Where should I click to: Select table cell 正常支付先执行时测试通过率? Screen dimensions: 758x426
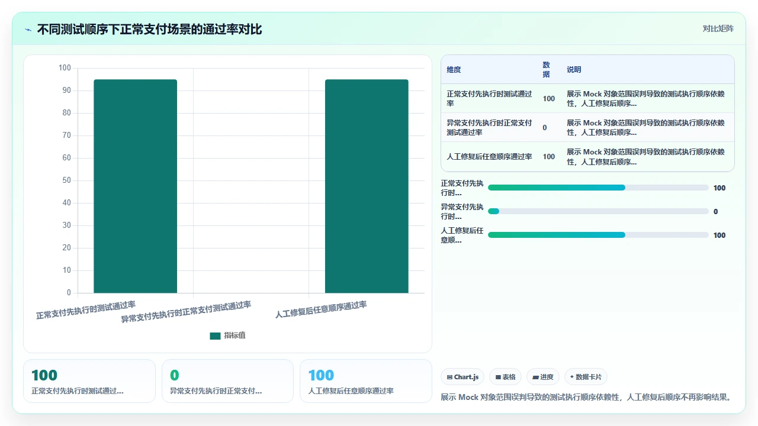pyautogui.click(x=489, y=99)
